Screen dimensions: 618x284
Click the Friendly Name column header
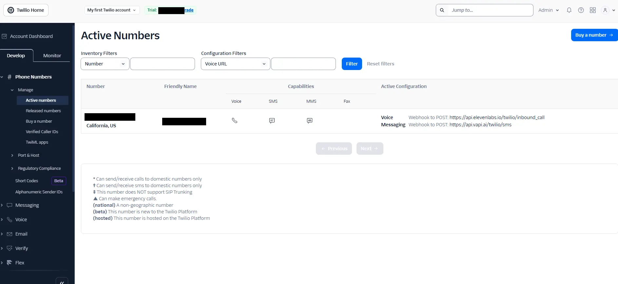(180, 86)
